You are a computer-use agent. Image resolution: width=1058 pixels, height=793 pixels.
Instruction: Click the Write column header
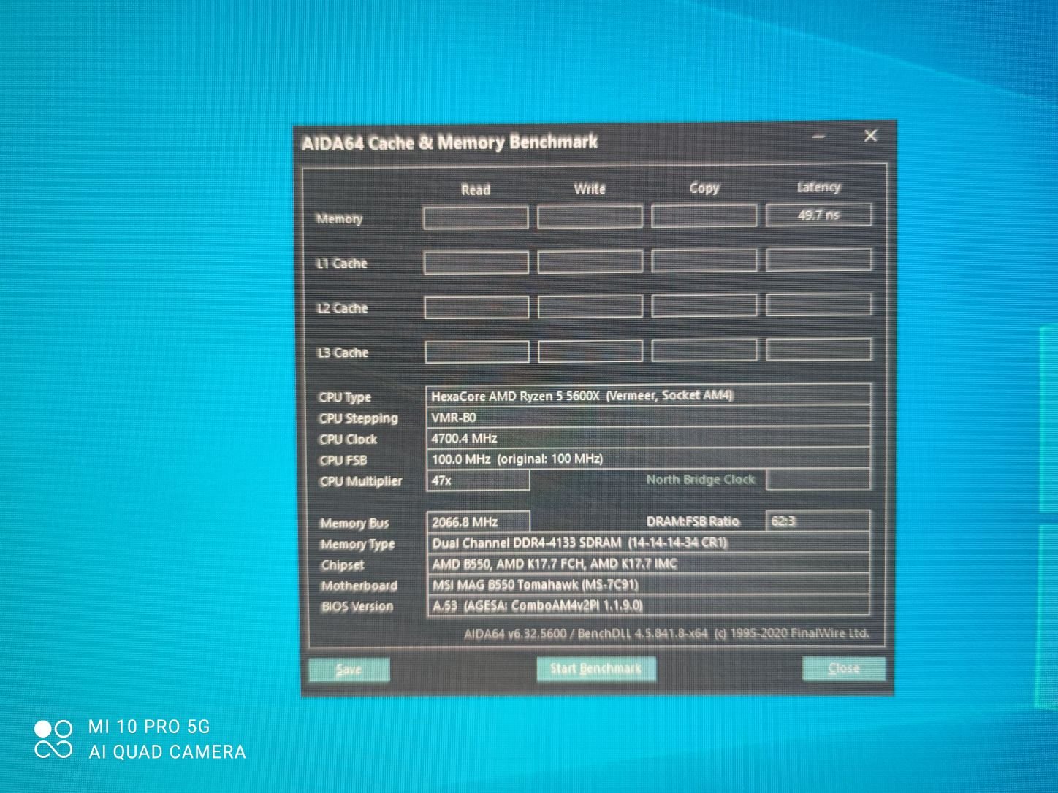(590, 188)
